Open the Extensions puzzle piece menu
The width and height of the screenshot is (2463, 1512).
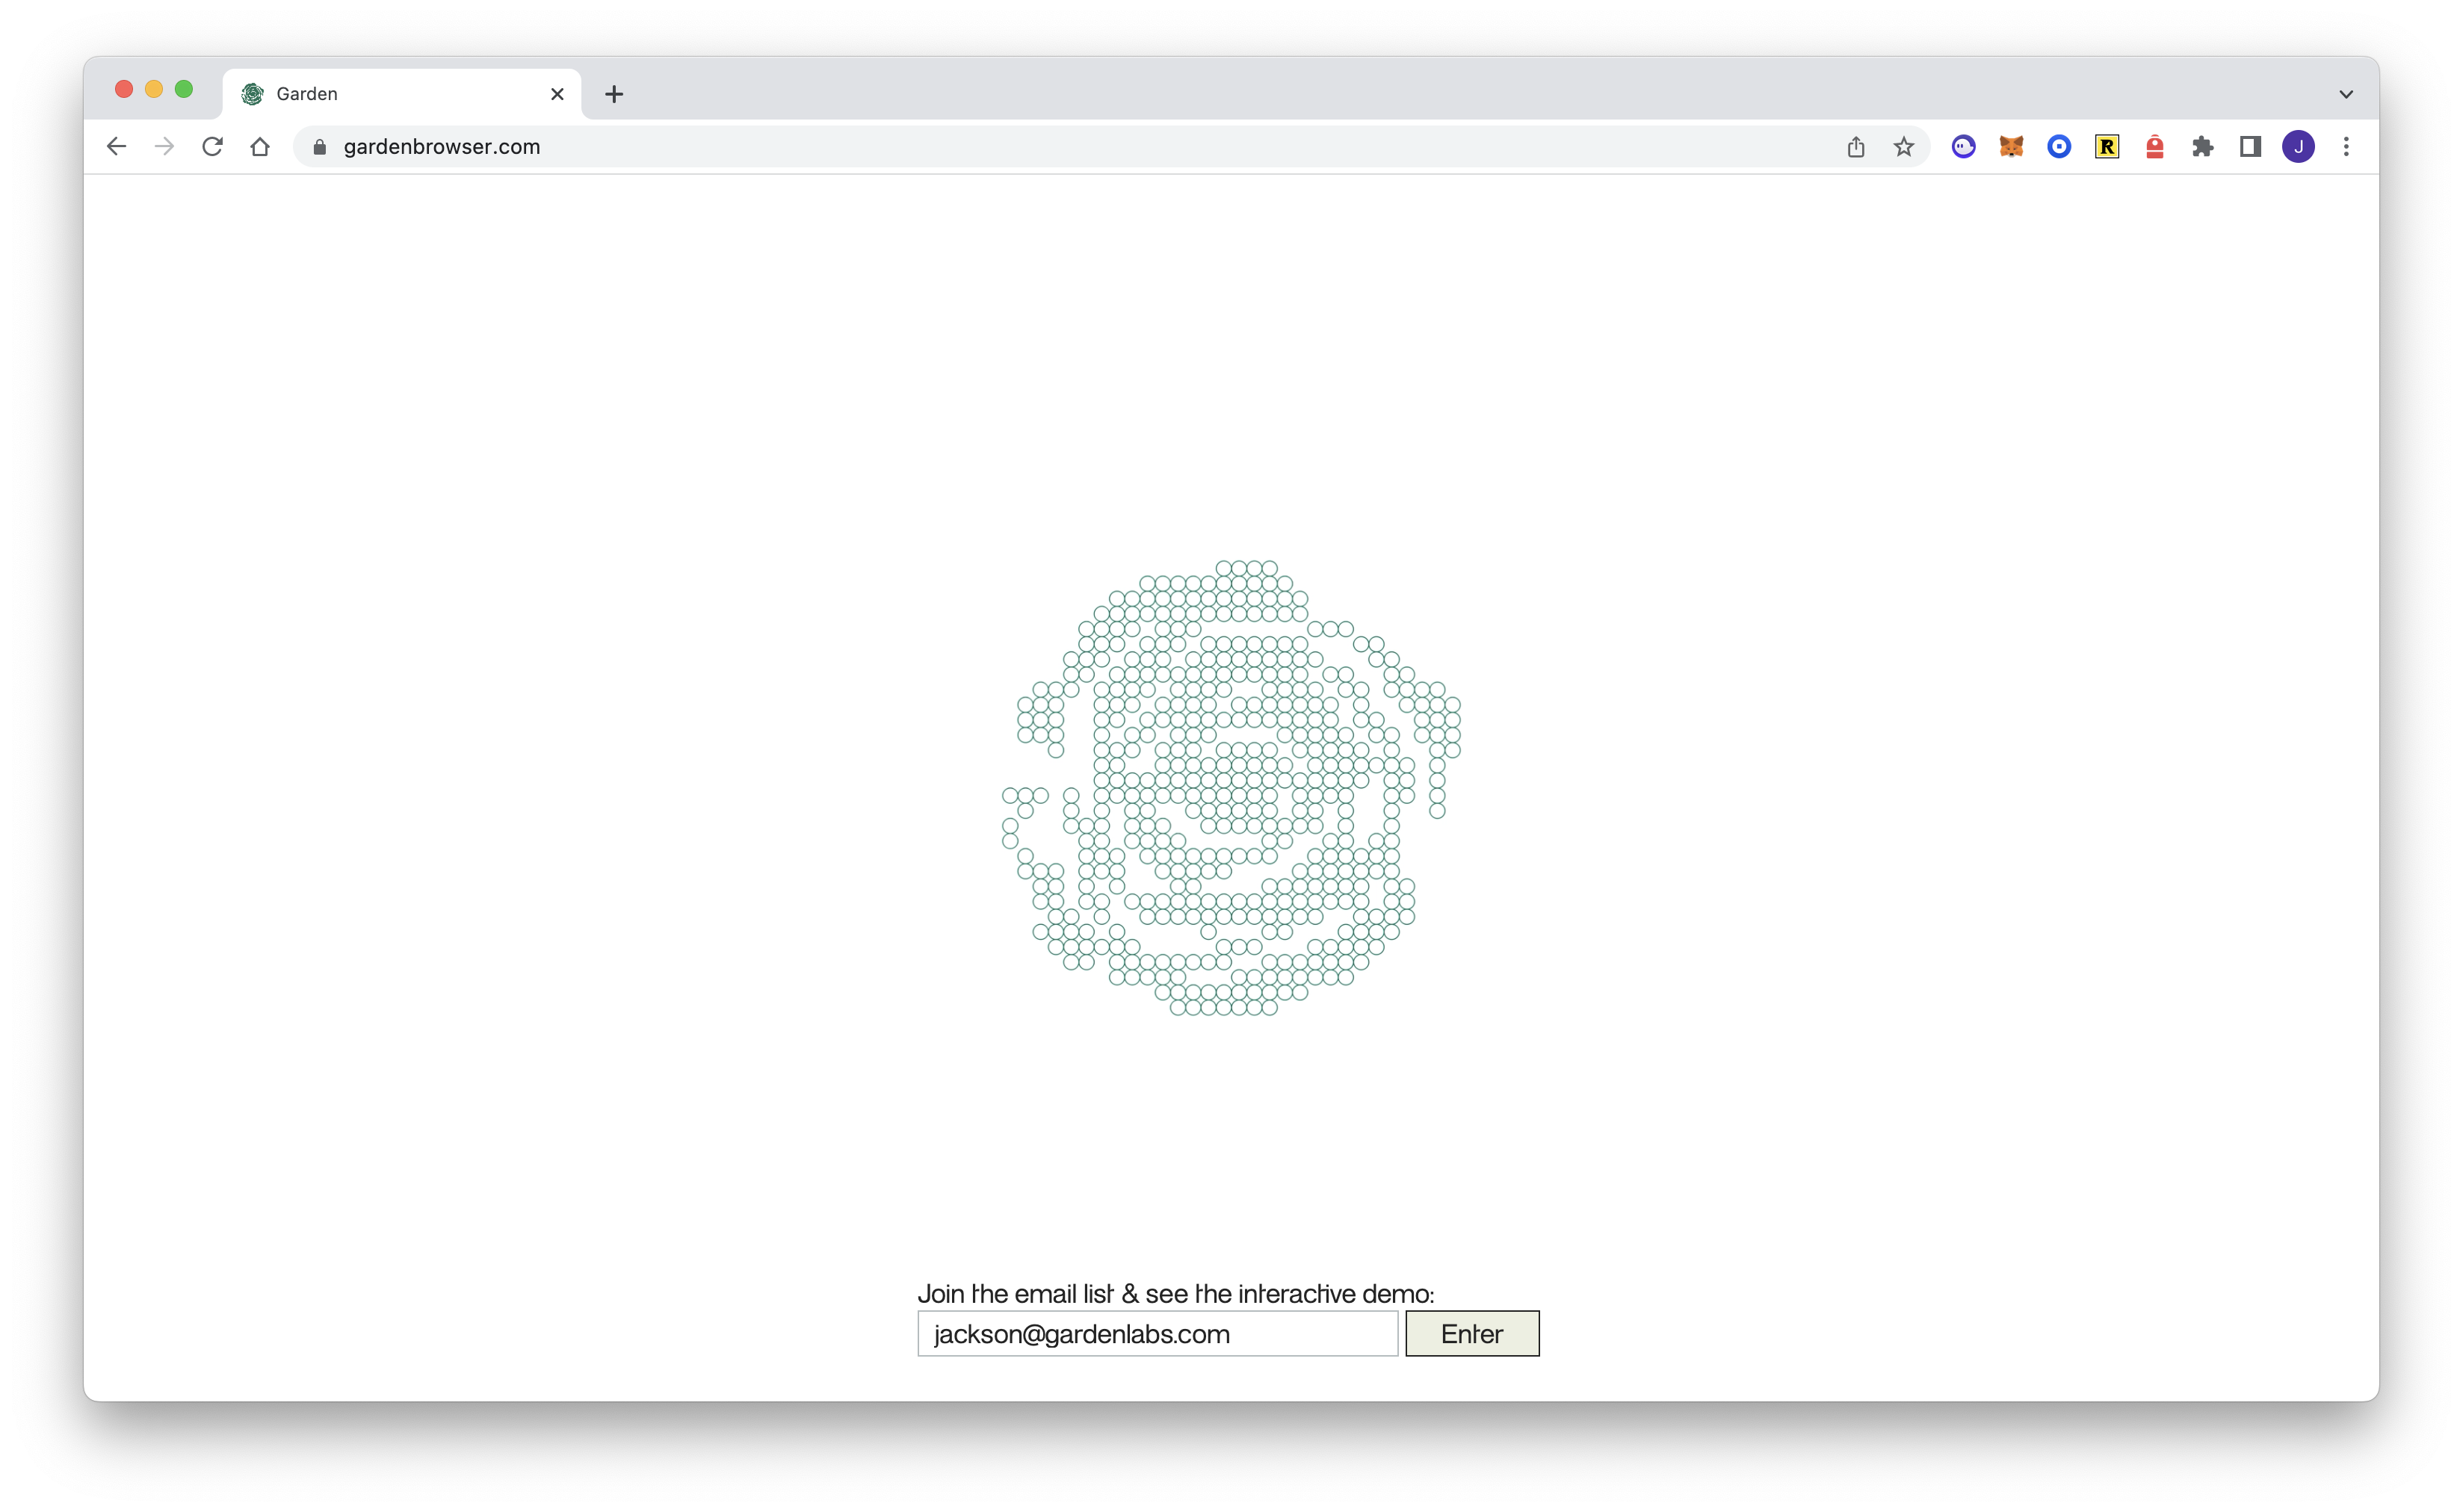[x=2202, y=147]
